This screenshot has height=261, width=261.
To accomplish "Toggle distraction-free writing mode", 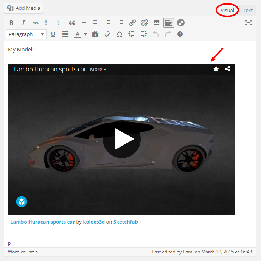I will click(x=249, y=23).
